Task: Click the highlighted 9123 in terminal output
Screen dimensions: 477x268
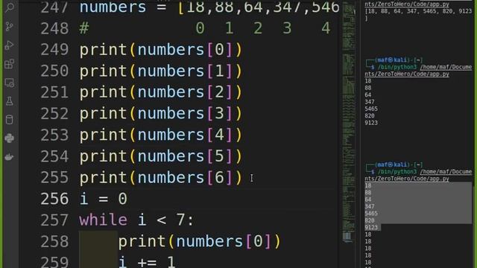Action: (371, 227)
